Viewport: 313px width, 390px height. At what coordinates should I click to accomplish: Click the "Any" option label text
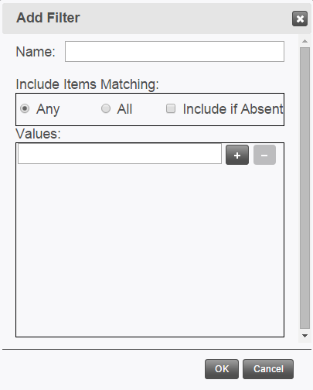pyautogui.click(x=48, y=109)
